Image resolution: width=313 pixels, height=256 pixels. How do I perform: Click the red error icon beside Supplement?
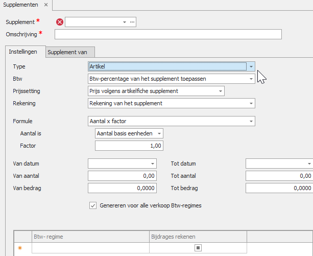click(60, 22)
